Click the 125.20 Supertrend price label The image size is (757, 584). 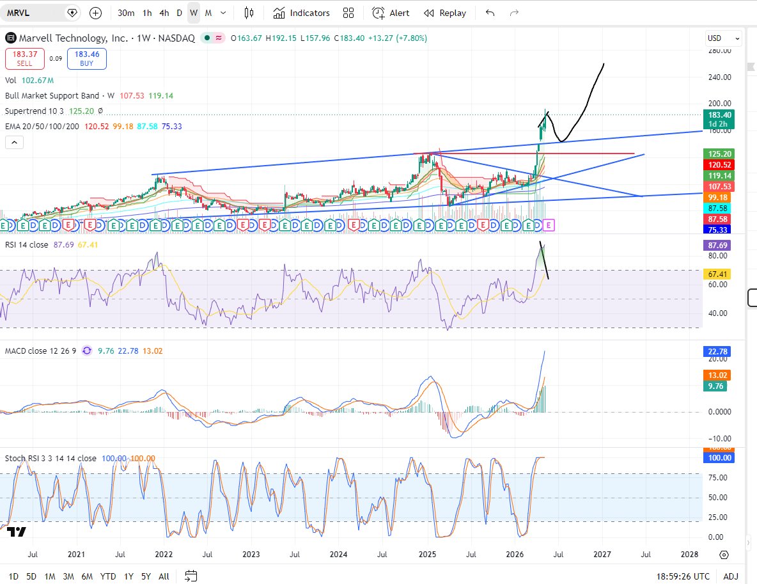719,154
